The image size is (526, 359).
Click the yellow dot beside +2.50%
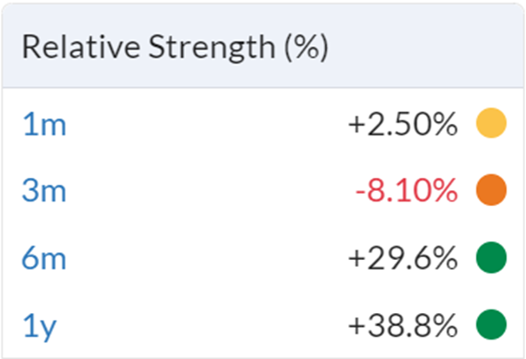pyautogui.click(x=491, y=123)
